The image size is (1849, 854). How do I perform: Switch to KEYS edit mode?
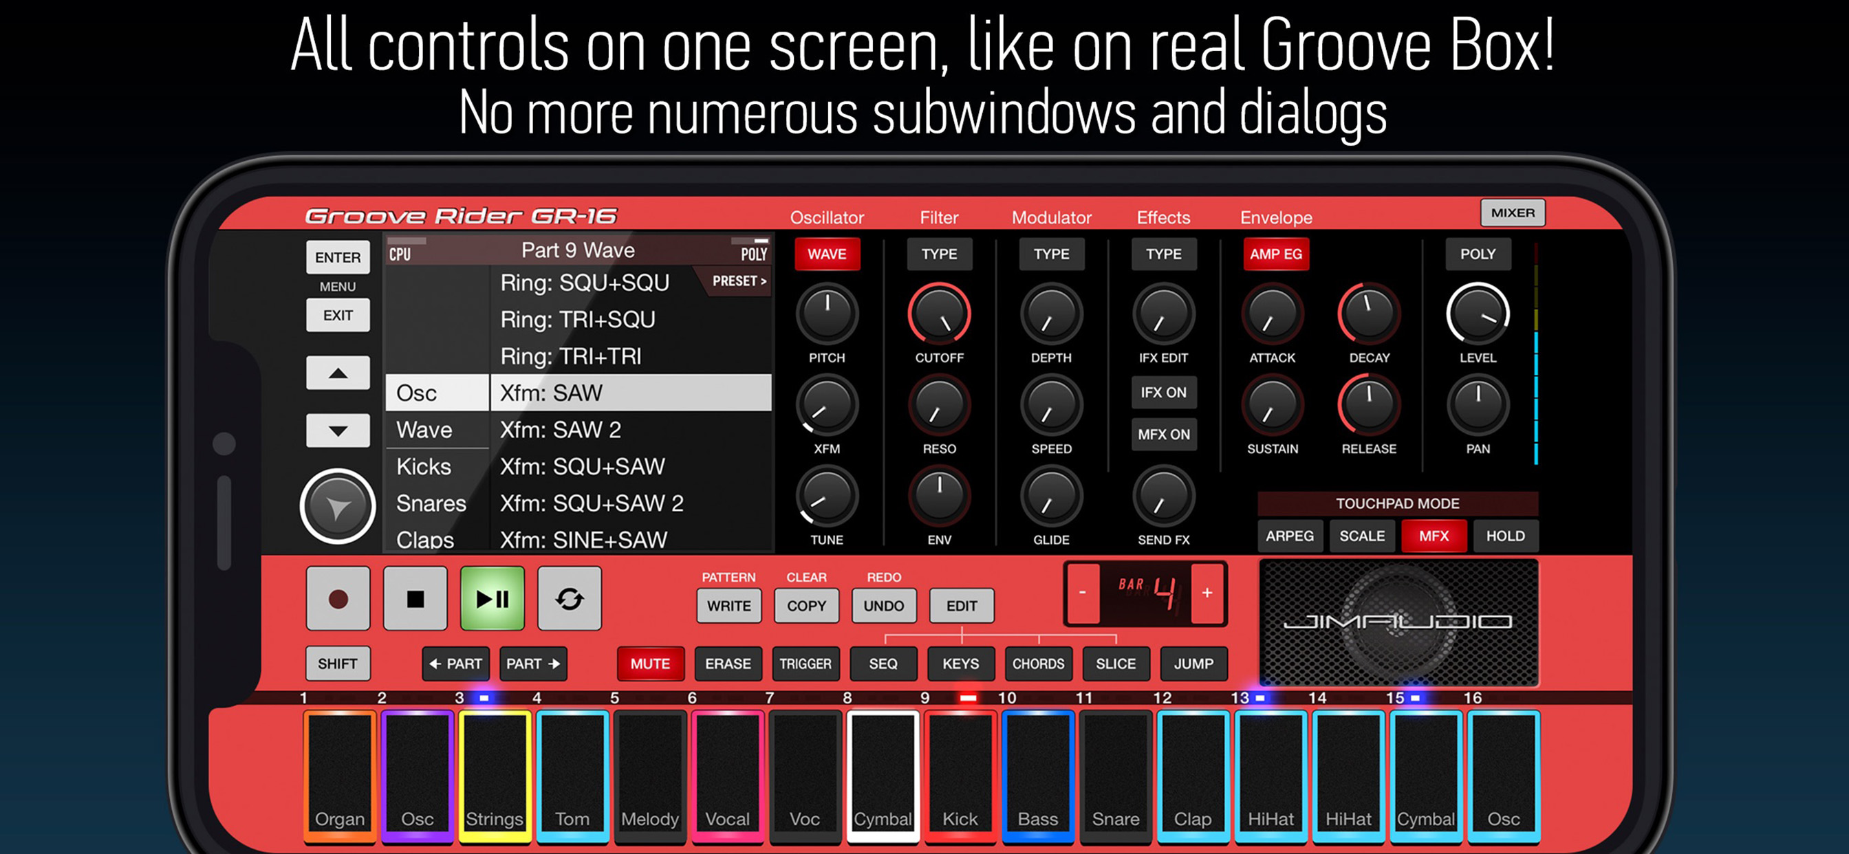[960, 664]
